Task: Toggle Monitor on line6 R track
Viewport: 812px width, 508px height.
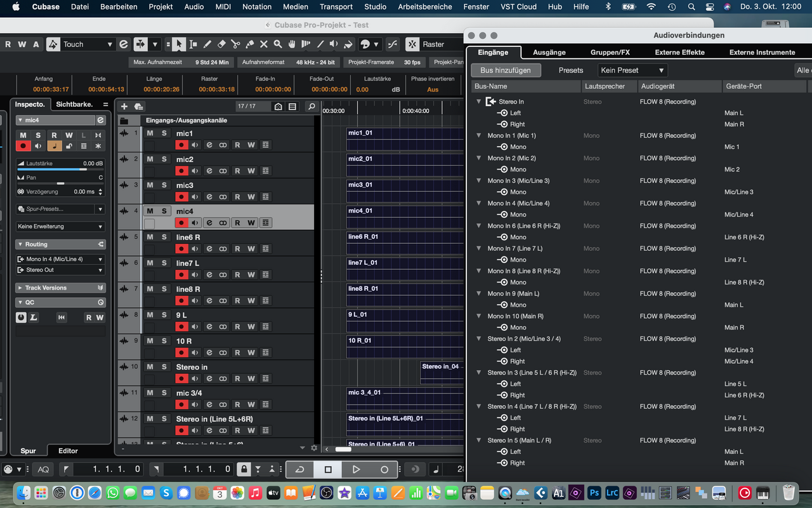Action: click(195, 249)
